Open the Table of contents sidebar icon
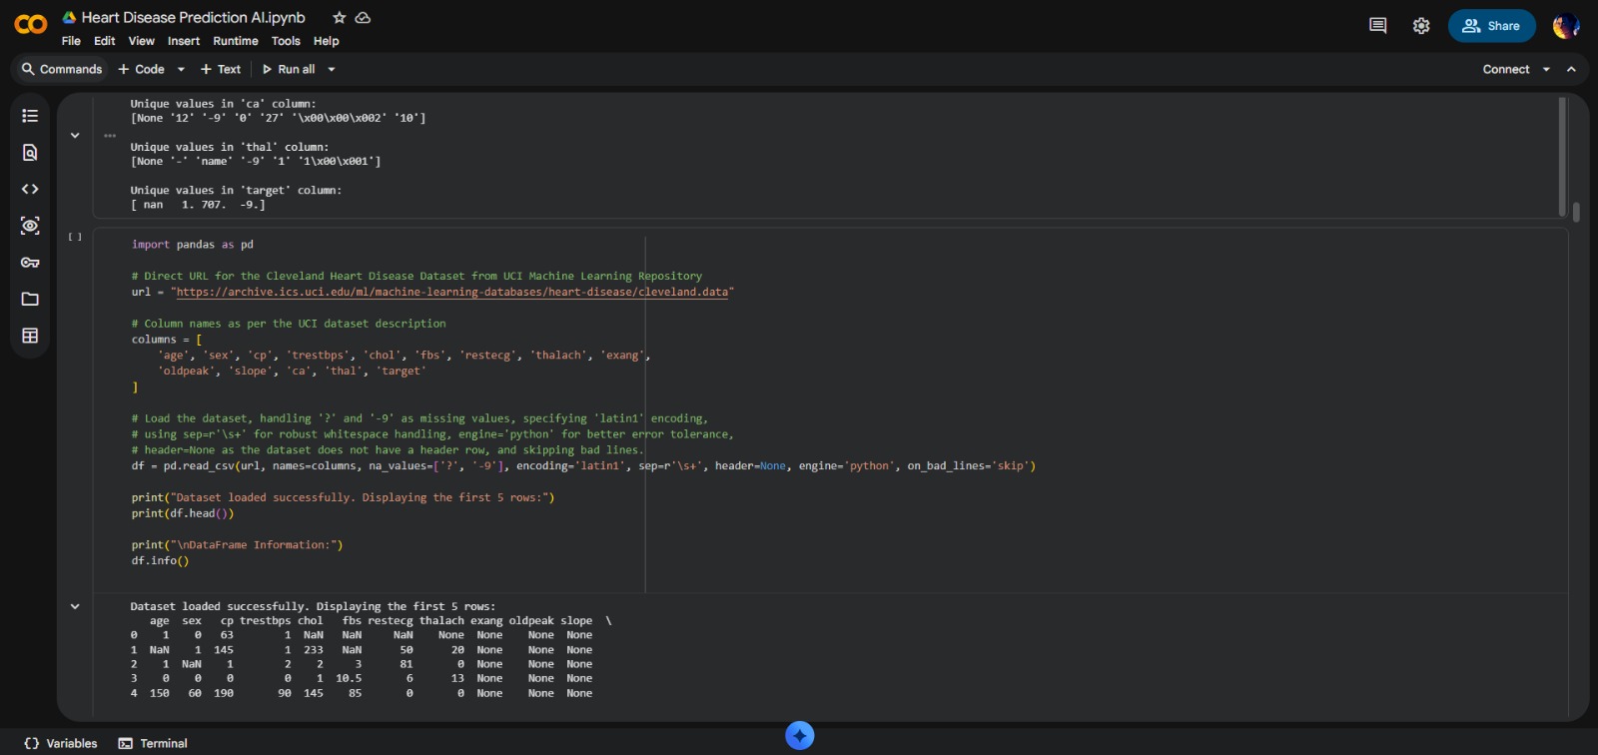This screenshot has width=1598, height=755. [x=30, y=116]
